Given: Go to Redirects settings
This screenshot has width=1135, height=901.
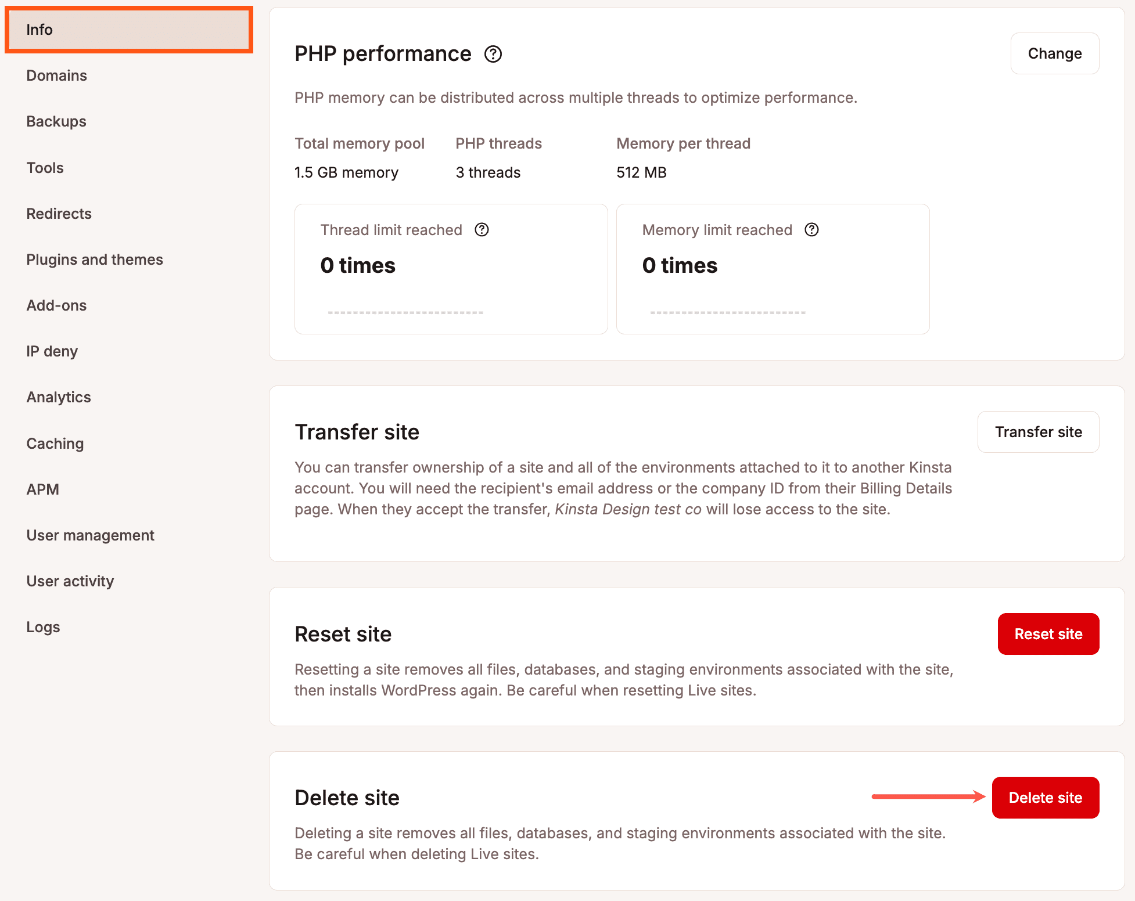Looking at the screenshot, I should click(x=59, y=214).
